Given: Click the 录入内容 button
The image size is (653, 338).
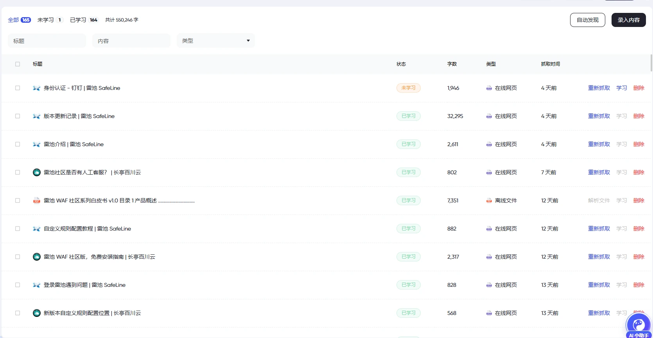Looking at the screenshot, I should click(629, 20).
